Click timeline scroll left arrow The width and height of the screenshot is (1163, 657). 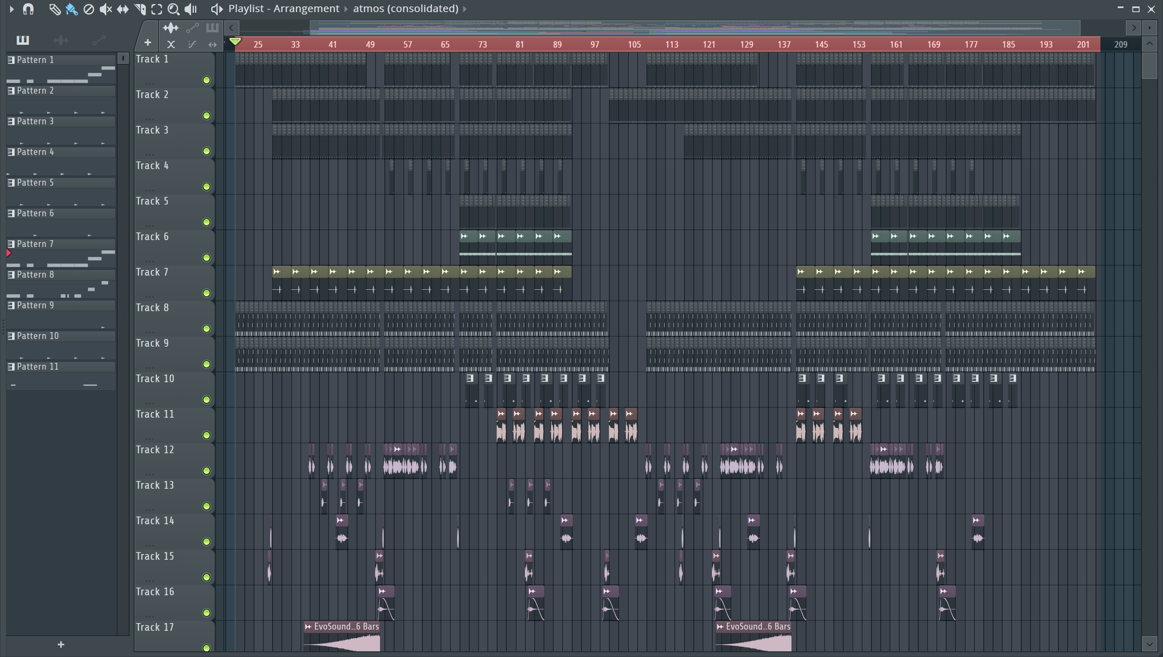231,28
